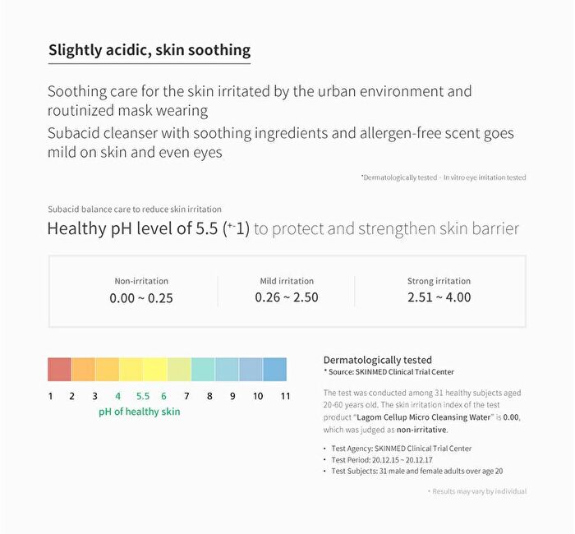Screen dimensions: 575x534
Task: Select the orange pH 2 color block
Action: click(83, 370)
